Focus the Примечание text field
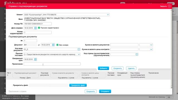The height and width of the screenshot is (100, 178). (52, 64)
